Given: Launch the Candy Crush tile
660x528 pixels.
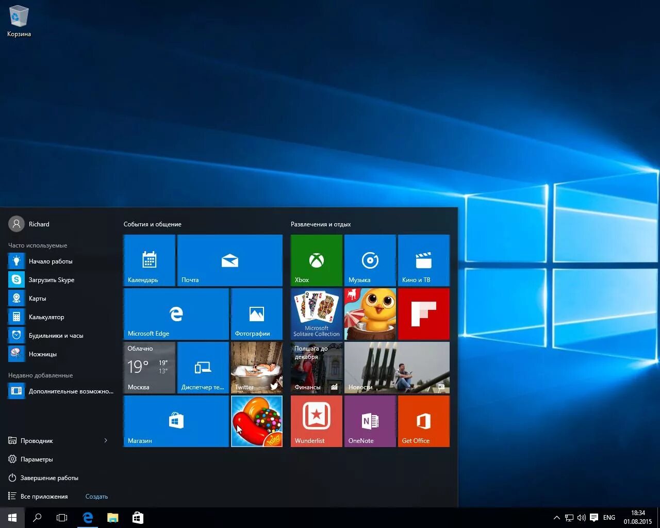Looking at the screenshot, I should coord(257,421).
